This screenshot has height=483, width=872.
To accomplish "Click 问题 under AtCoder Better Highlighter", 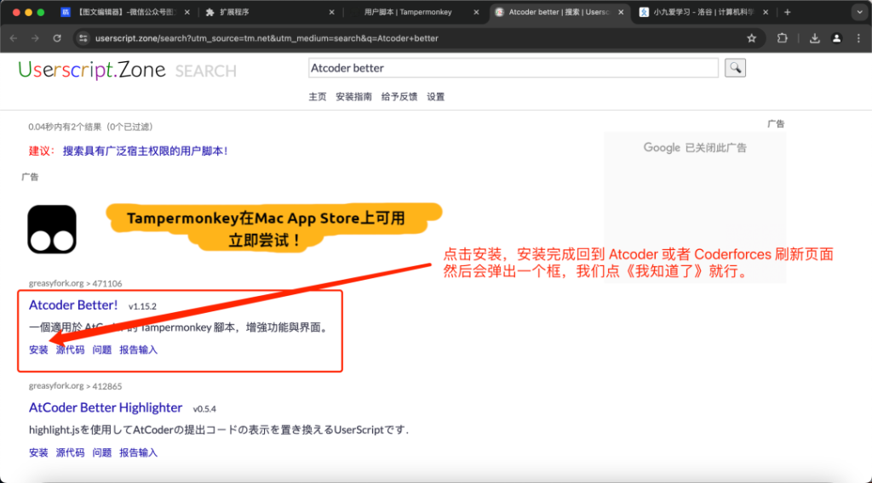I will click(x=102, y=452).
